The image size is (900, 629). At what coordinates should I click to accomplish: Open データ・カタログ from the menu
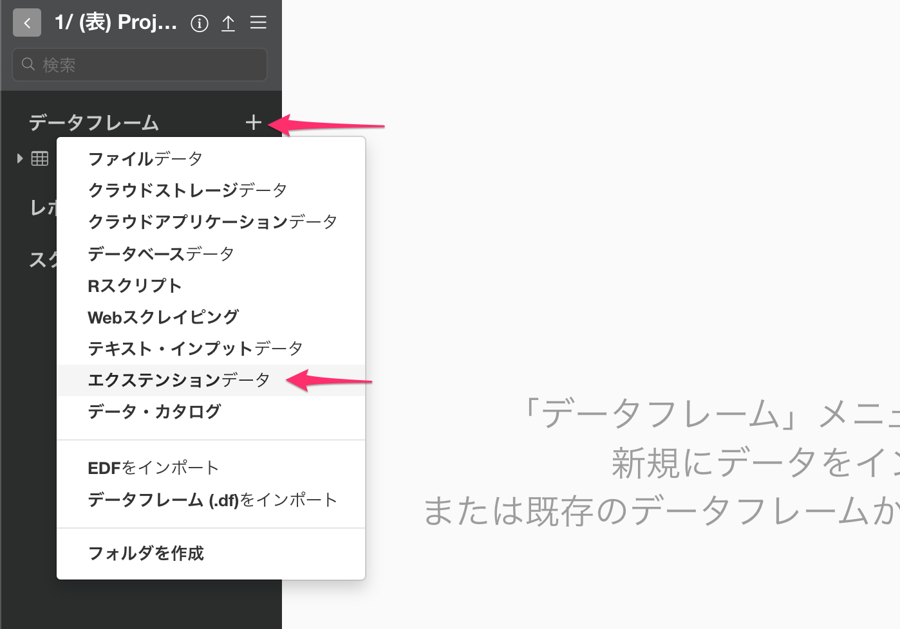coord(211,412)
